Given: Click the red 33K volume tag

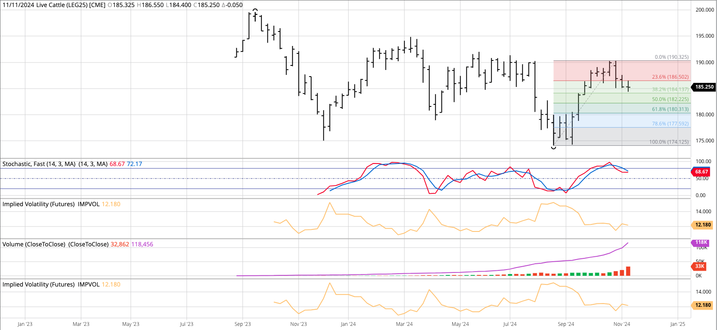Looking at the screenshot, I should point(700,266).
